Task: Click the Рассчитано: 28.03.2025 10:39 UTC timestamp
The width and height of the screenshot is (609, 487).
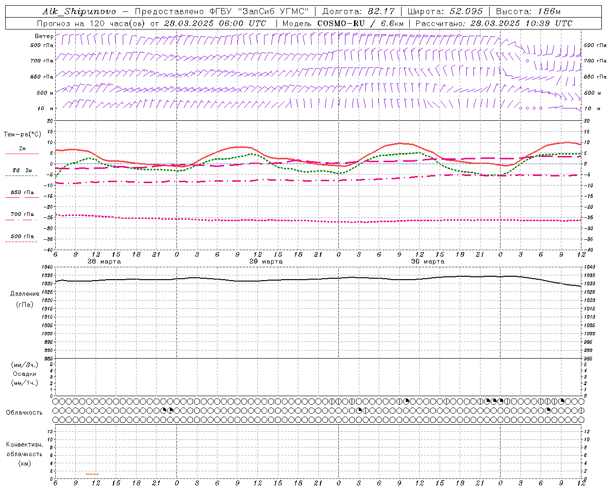Action: point(494,23)
